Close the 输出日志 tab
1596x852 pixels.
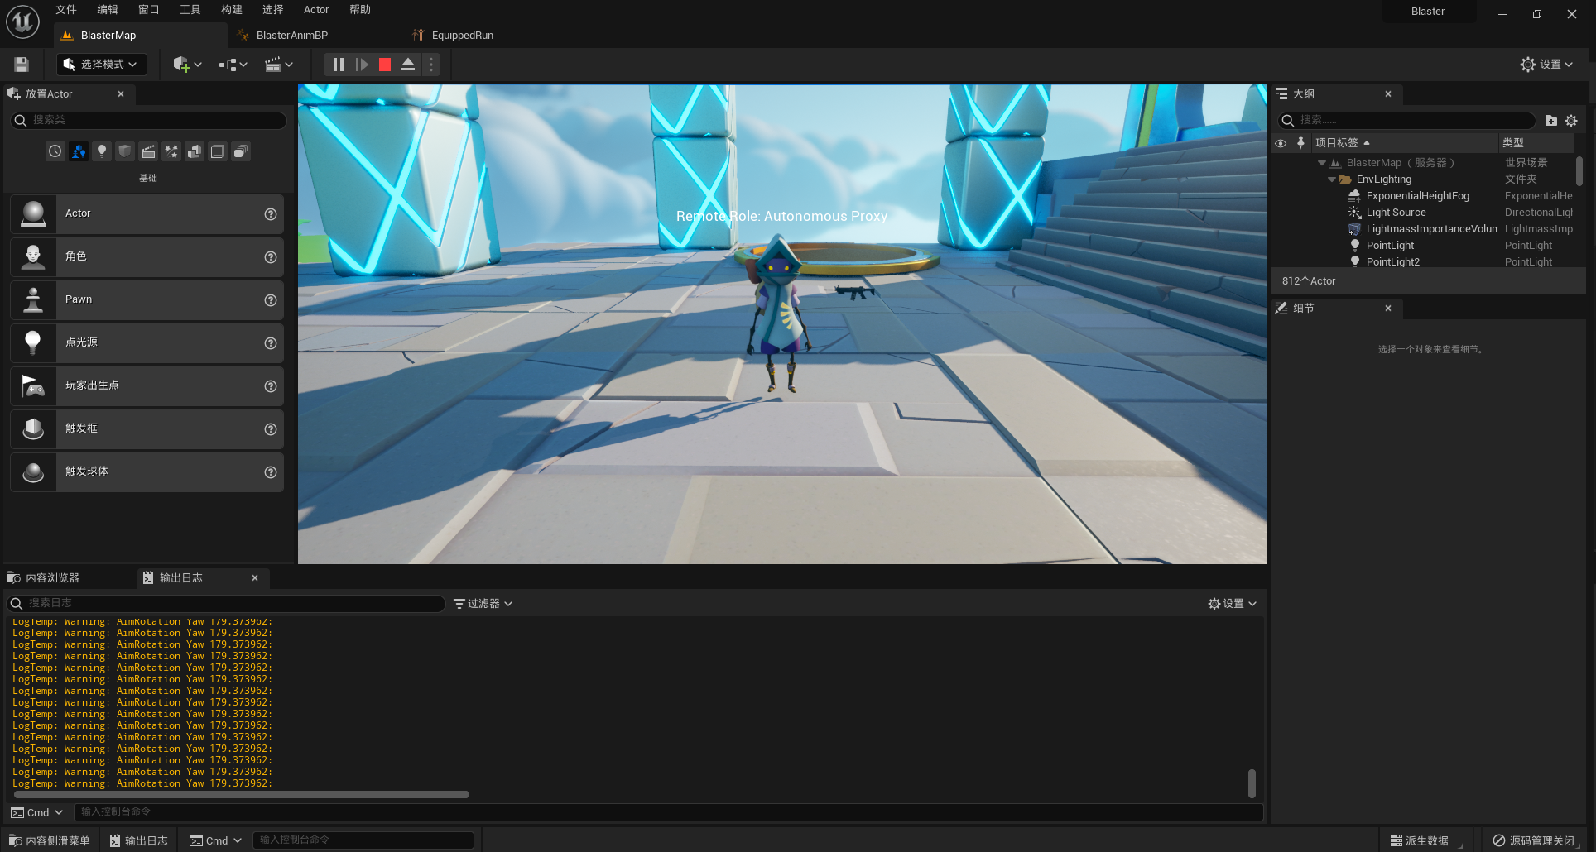[x=255, y=578]
